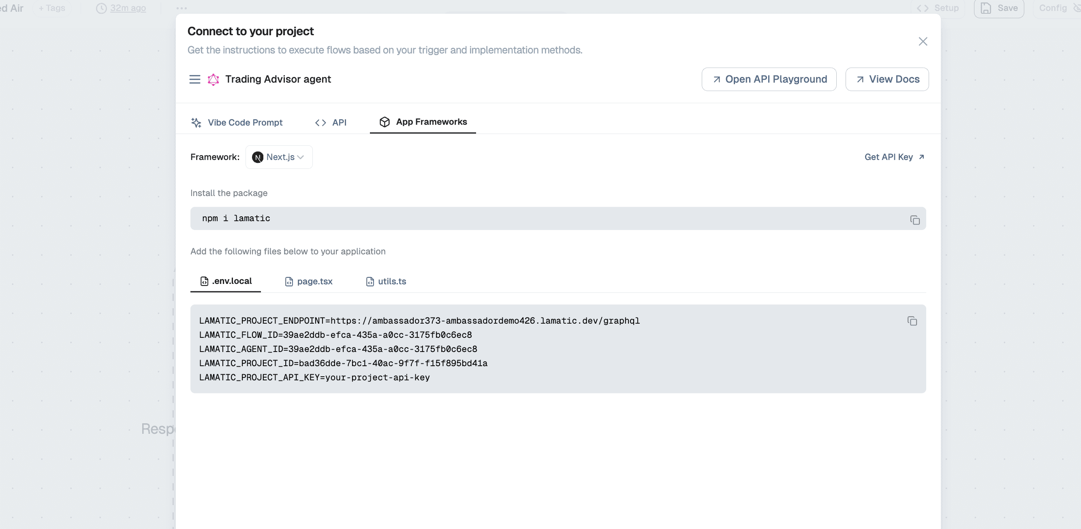Select the utils.ts file tab
1081x529 pixels.
[x=385, y=282]
